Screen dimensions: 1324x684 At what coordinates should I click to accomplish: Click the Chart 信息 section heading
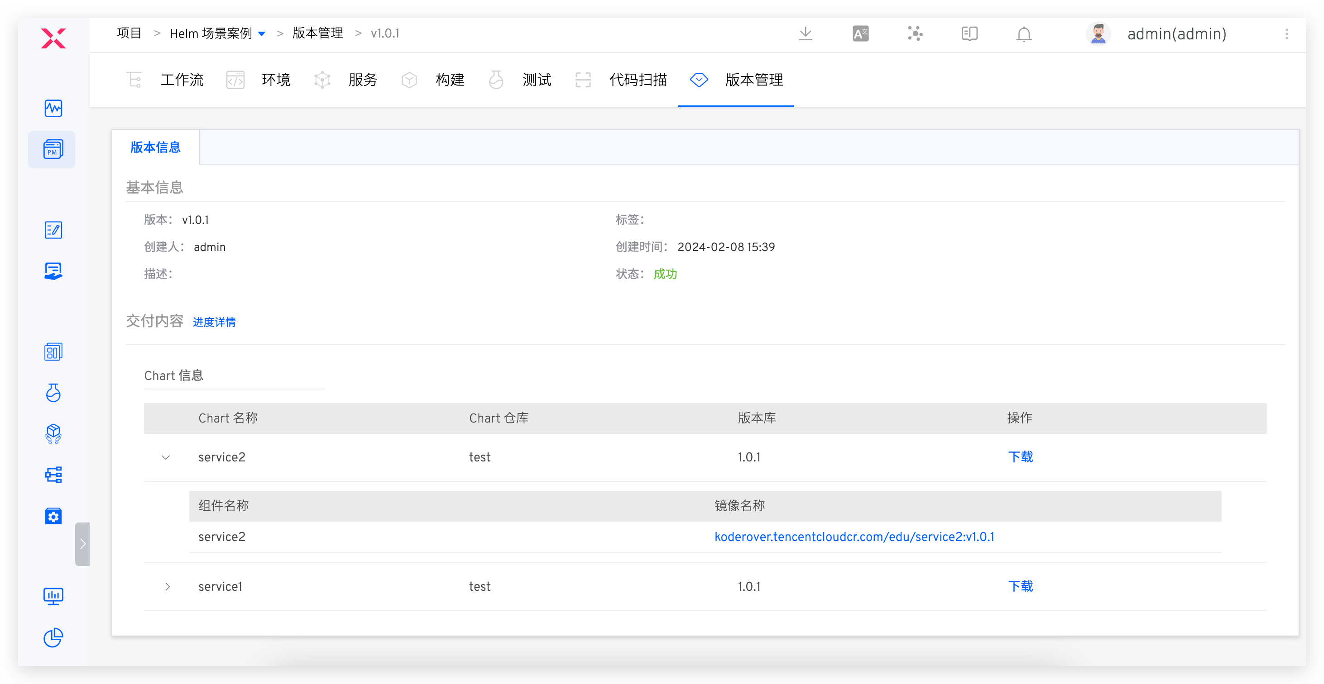(x=174, y=376)
